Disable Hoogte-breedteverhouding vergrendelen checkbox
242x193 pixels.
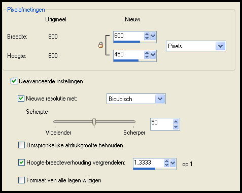coord(21,163)
